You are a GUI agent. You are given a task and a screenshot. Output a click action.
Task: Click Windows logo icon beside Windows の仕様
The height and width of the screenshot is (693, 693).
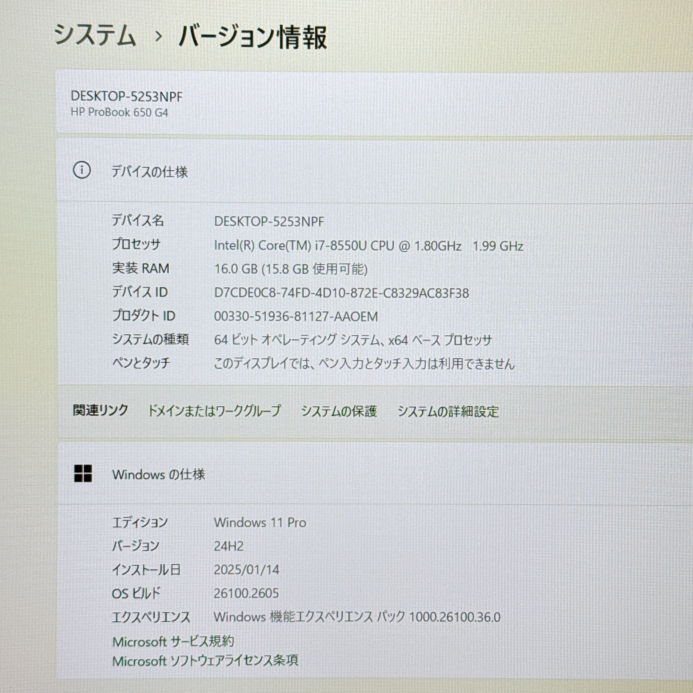pyautogui.click(x=83, y=474)
